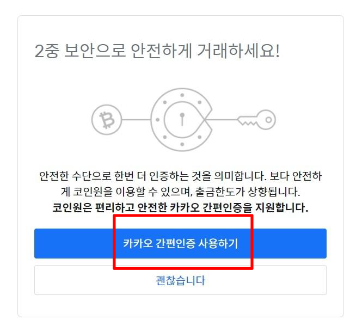Viewport: 350px width, 320px height.
Task: Click the text line mentioning 출금한도가 상향됩니다
Action: pyautogui.click(x=180, y=192)
